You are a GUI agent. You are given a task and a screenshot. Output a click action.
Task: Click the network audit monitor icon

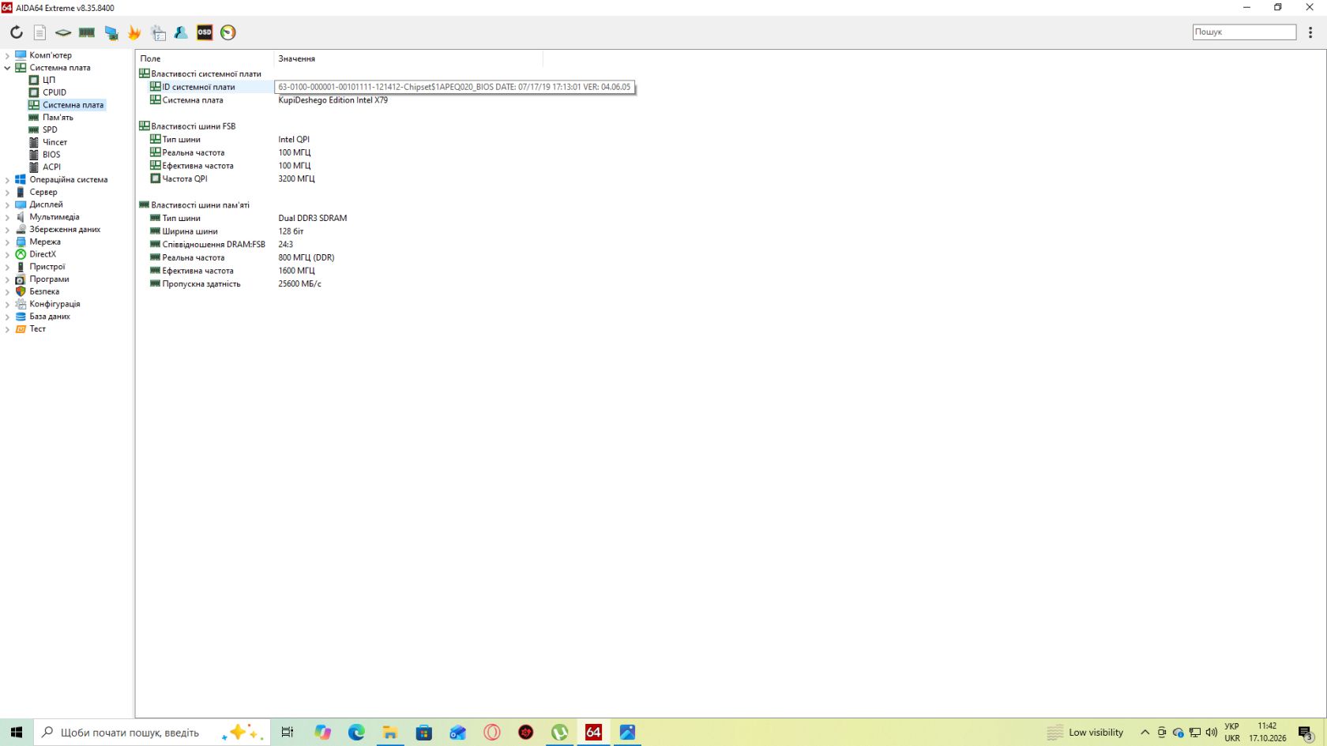click(111, 32)
